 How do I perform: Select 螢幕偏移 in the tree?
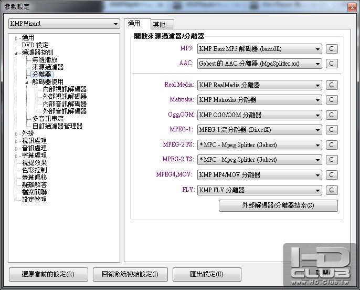35,178
